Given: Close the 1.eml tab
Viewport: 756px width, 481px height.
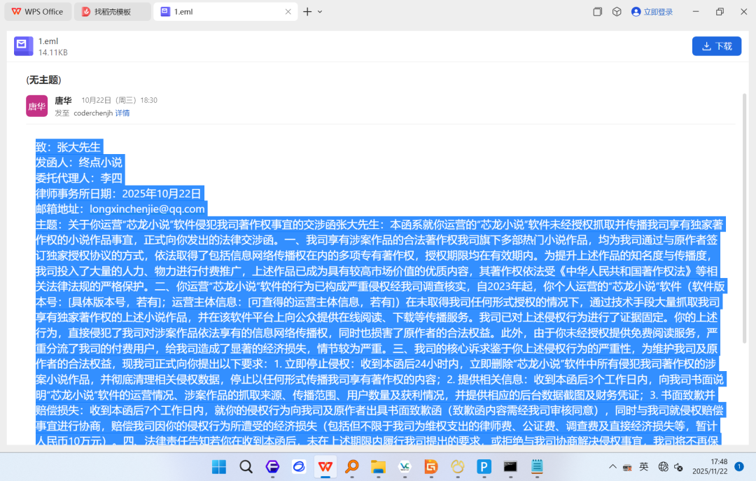Looking at the screenshot, I should tap(288, 12).
